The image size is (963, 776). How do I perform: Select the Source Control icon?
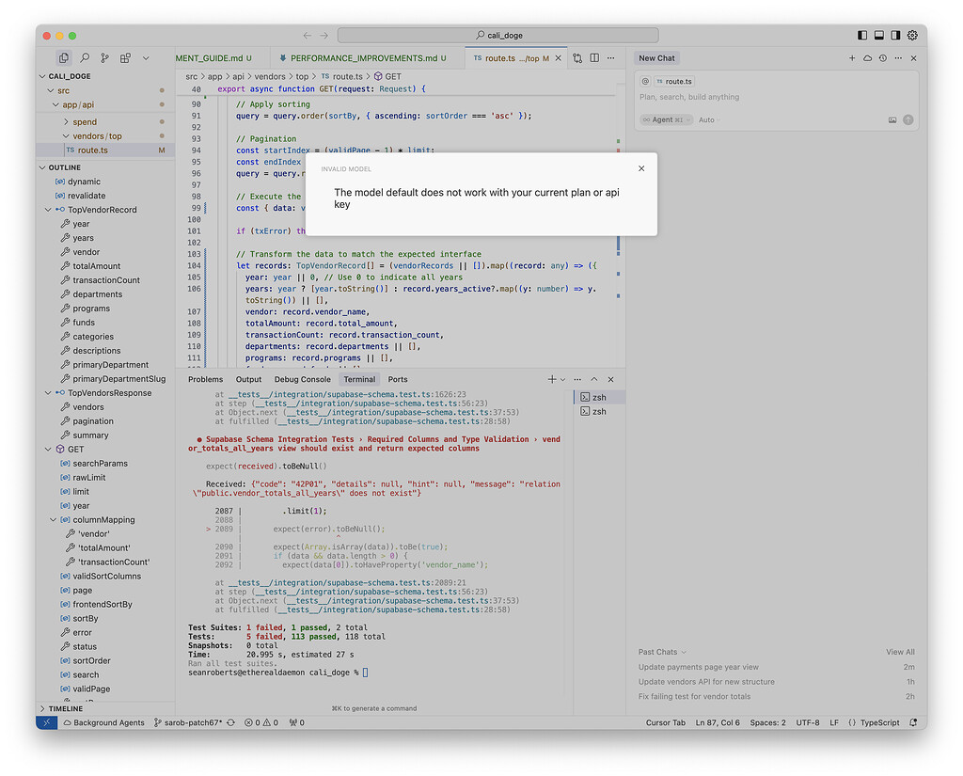[104, 57]
